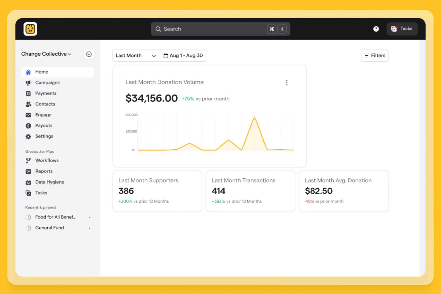Open Payouts via the dollar icon

tap(28, 125)
